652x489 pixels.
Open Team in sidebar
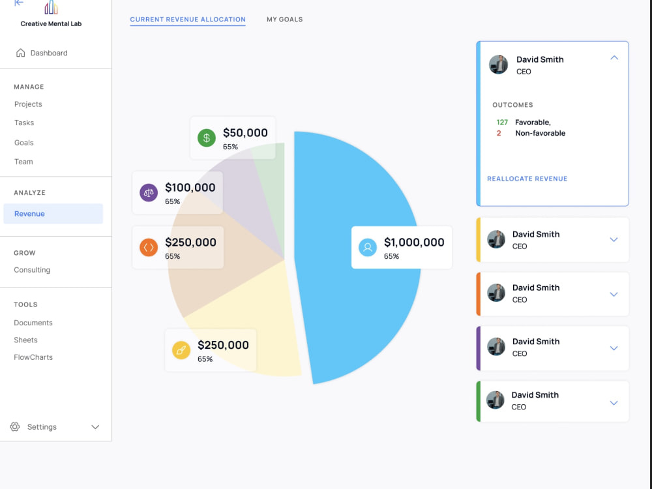pyautogui.click(x=23, y=162)
